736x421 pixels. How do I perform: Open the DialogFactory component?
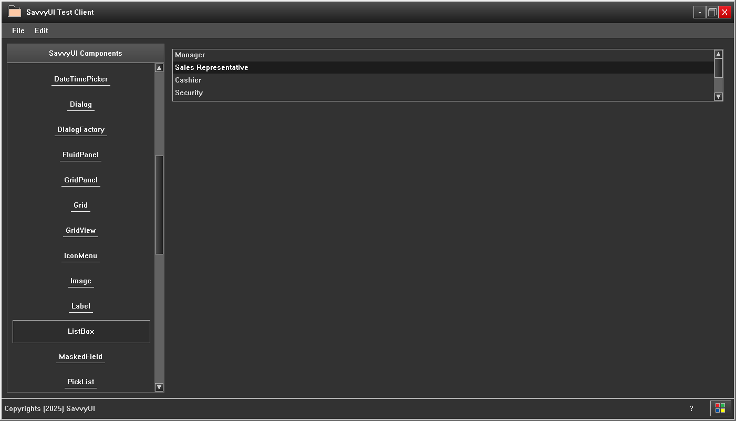[x=80, y=129]
